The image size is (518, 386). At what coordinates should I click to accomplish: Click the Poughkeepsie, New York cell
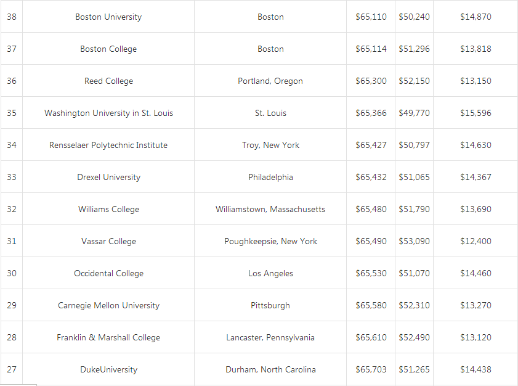(x=270, y=241)
